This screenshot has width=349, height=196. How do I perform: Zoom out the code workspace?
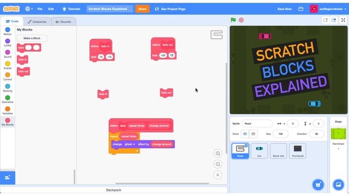pos(218,164)
